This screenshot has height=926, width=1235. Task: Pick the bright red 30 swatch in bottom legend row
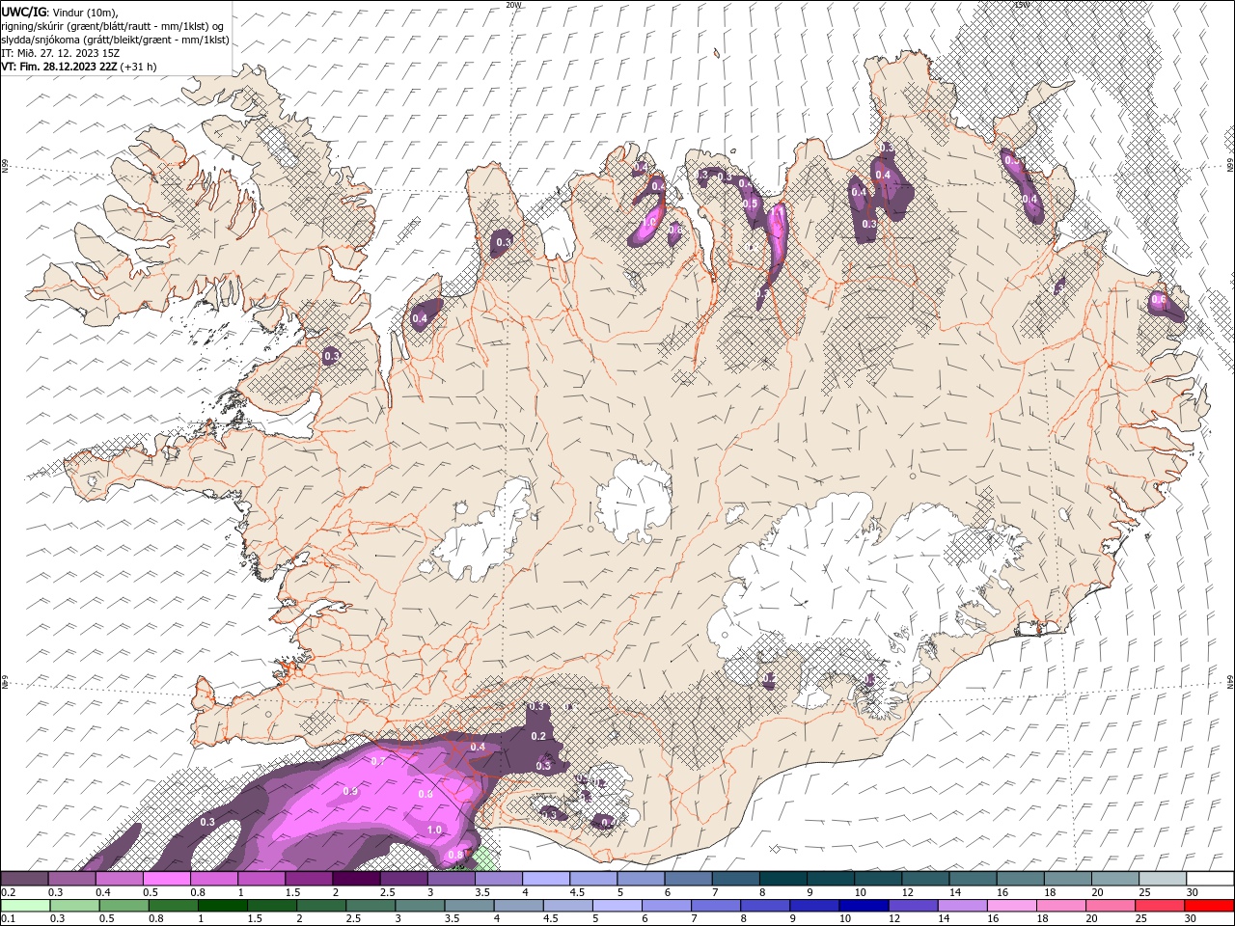tap(1210, 906)
